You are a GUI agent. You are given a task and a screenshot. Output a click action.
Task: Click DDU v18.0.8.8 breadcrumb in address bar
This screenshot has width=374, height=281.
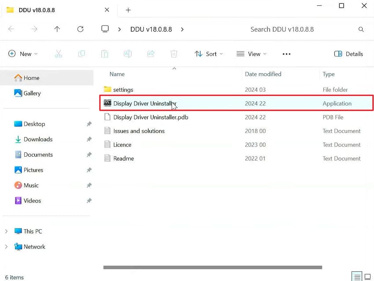(x=151, y=29)
